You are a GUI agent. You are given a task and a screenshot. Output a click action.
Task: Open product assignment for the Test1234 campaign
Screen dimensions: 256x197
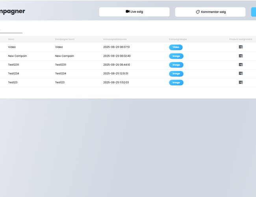241,73
